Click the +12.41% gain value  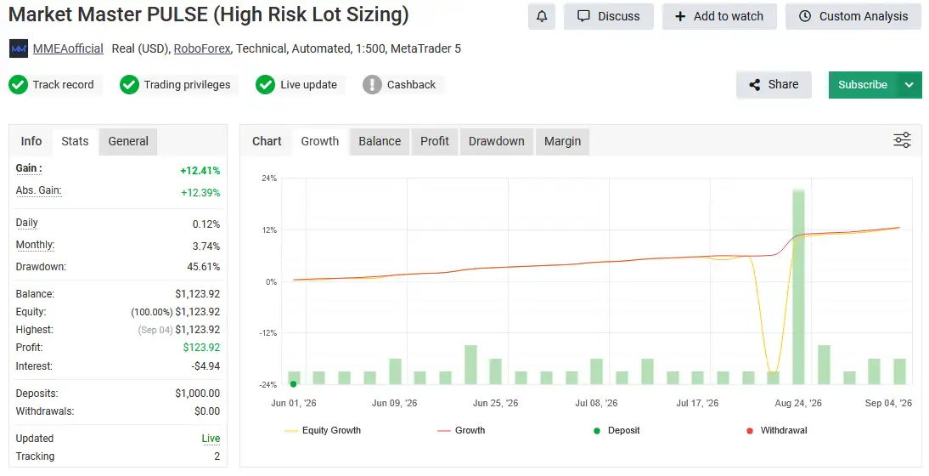(200, 171)
